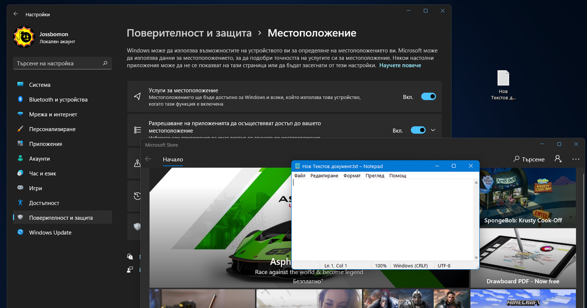Minimize the Microsoft Store window
Screen dimensions: 587x308
pos(542,144)
